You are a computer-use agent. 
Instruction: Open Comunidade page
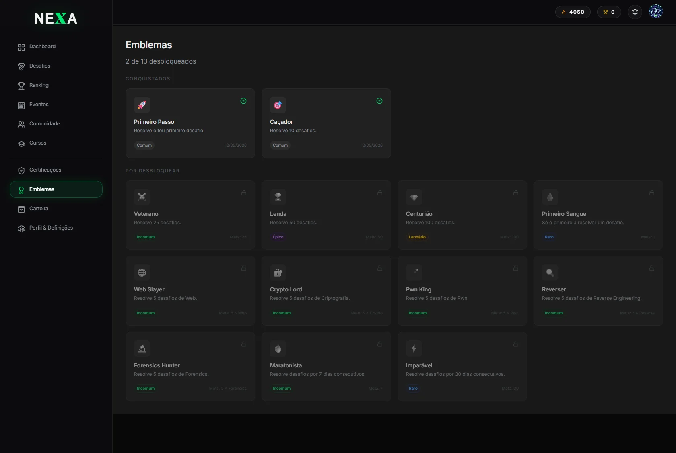56,124
